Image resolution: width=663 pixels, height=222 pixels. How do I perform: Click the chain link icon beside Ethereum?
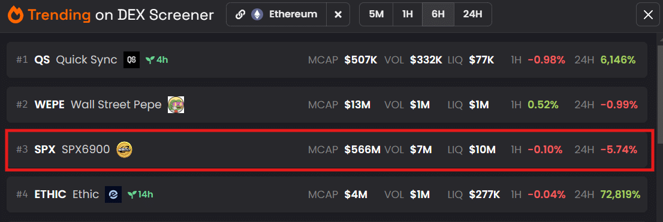240,14
